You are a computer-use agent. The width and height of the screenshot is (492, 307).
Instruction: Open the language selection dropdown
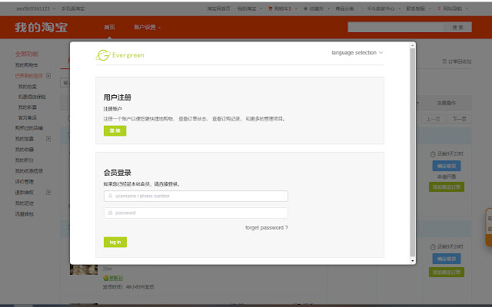[x=357, y=53]
